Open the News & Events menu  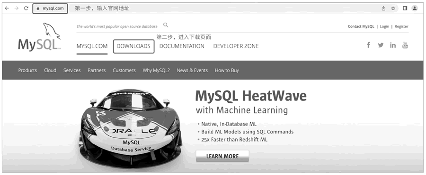(x=192, y=70)
